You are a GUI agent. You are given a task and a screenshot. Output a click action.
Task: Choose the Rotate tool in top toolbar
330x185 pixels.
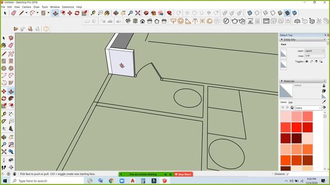click(x=77, y=13)
